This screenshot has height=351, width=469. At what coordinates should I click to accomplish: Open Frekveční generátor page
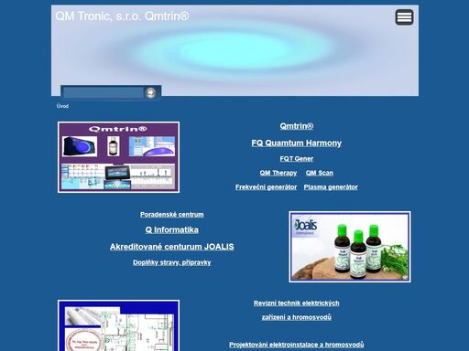click(x=266, y=187)
